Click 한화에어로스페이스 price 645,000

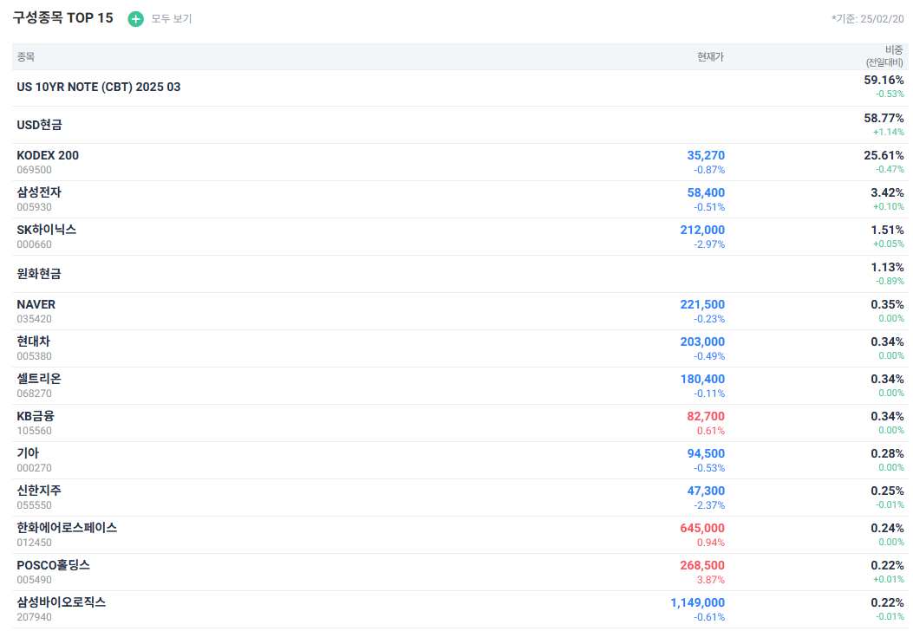tap(702, 528)
